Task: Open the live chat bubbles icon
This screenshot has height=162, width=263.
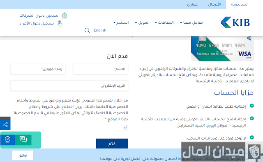Action: [23, 139]
